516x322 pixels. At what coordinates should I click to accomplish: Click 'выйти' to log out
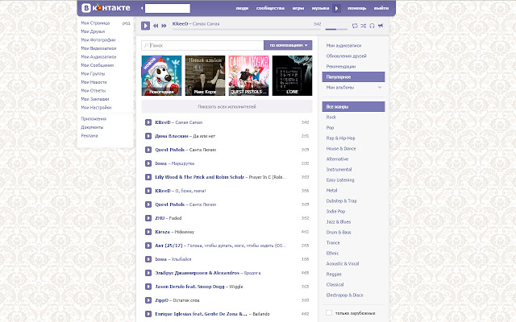381,8
